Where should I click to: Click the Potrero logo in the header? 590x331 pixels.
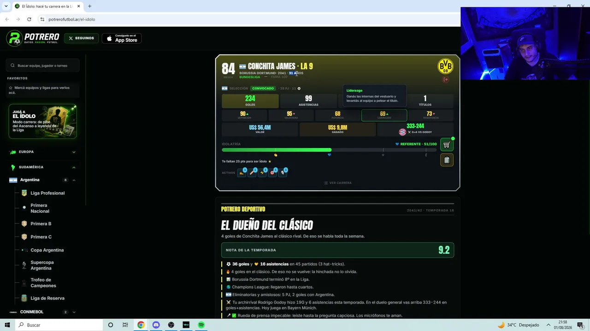(x=33, y=38)
